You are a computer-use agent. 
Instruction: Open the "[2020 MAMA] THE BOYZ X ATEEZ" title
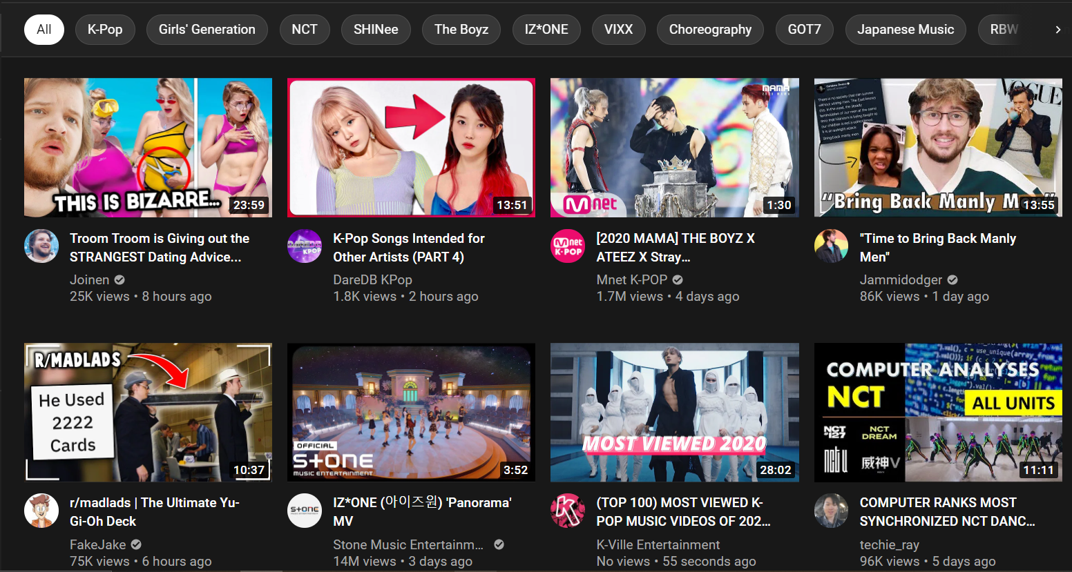tap(676, 248)
